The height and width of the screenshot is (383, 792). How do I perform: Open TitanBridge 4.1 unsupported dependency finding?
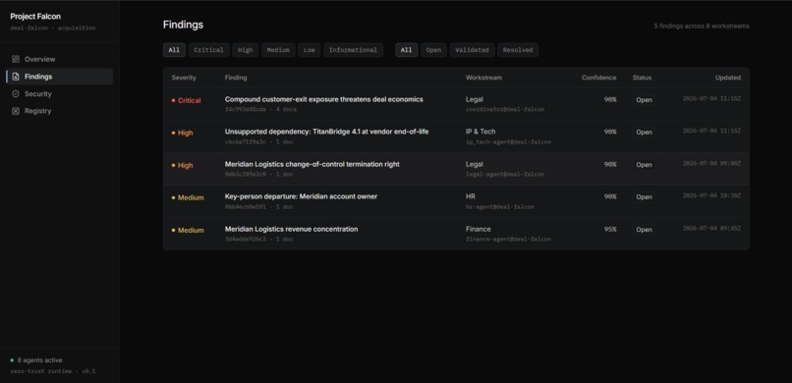(326, 132)
